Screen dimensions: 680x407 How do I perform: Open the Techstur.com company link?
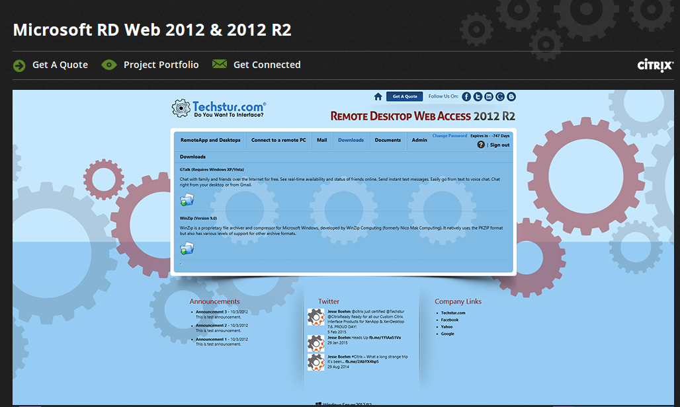point(453,313)
